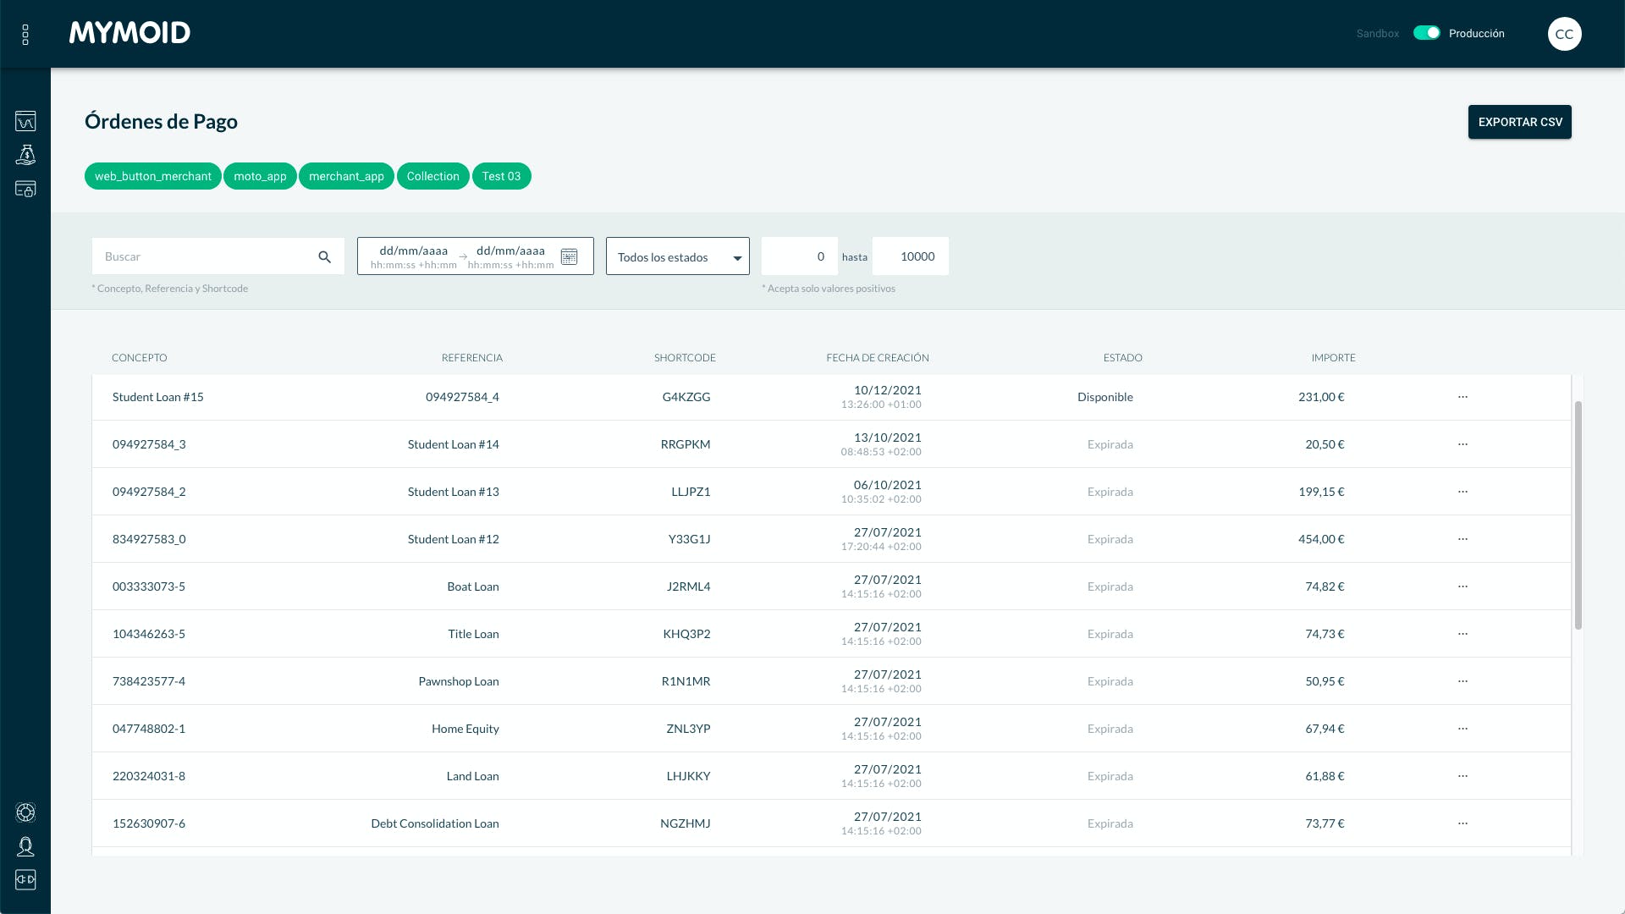This screenshot has width=1625, height=914.
Task: Open options menu for Student Loan #15
Action: pyautogui.click(x=1462, y=397)
